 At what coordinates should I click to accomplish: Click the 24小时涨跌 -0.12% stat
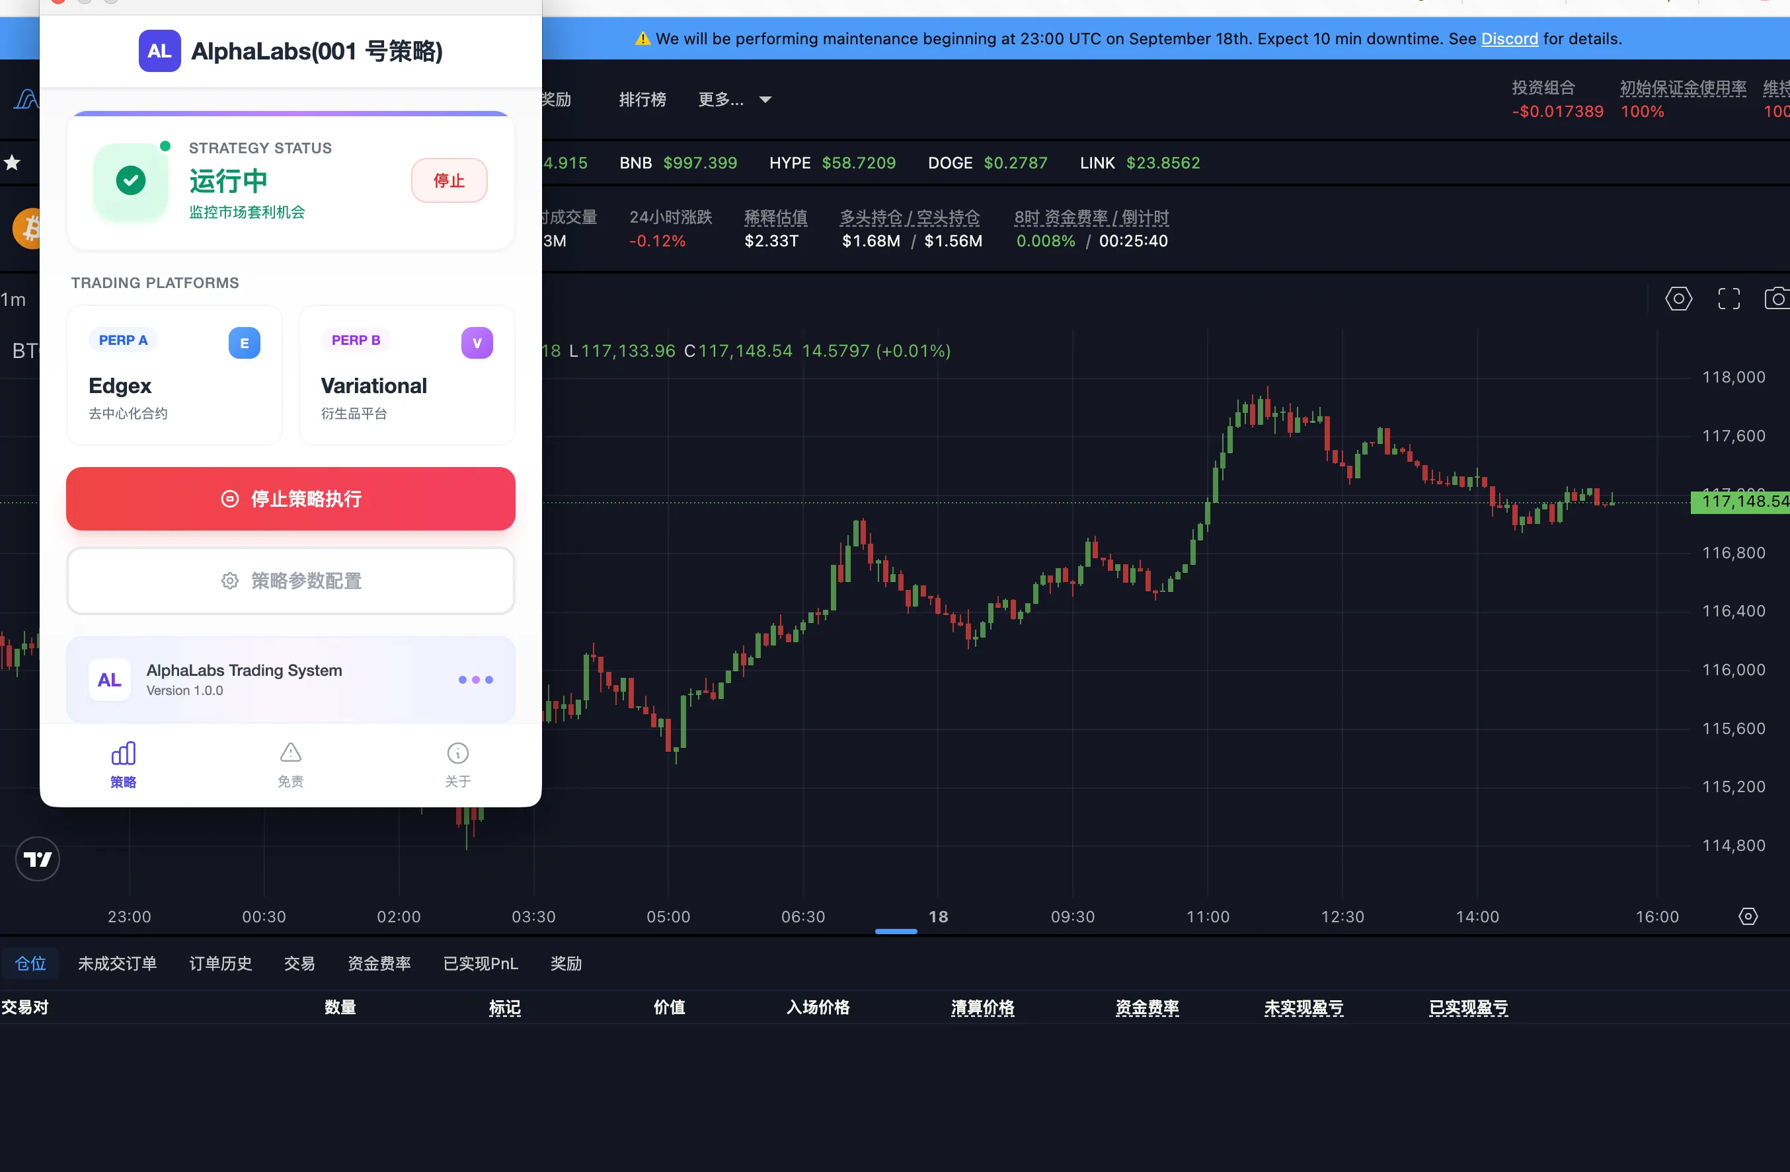[x=670, y=229]
